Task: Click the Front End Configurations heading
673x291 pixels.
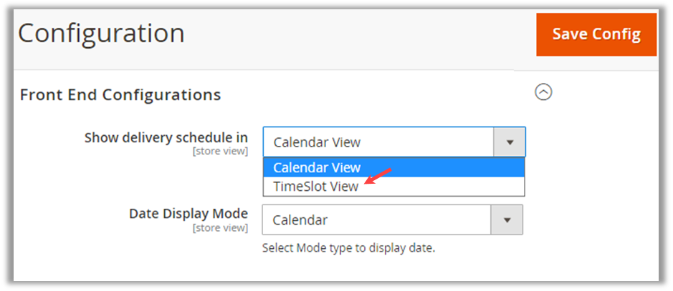Action: tap(120, 94)
